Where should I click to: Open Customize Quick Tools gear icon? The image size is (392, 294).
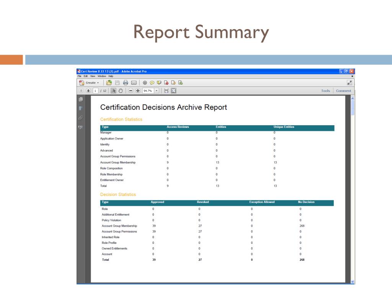[145, 83]
